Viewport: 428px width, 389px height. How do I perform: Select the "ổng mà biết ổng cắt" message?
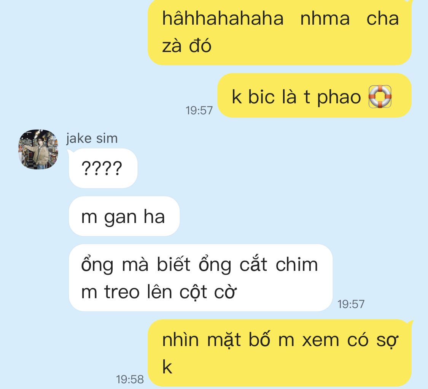[x=200, y=278]
